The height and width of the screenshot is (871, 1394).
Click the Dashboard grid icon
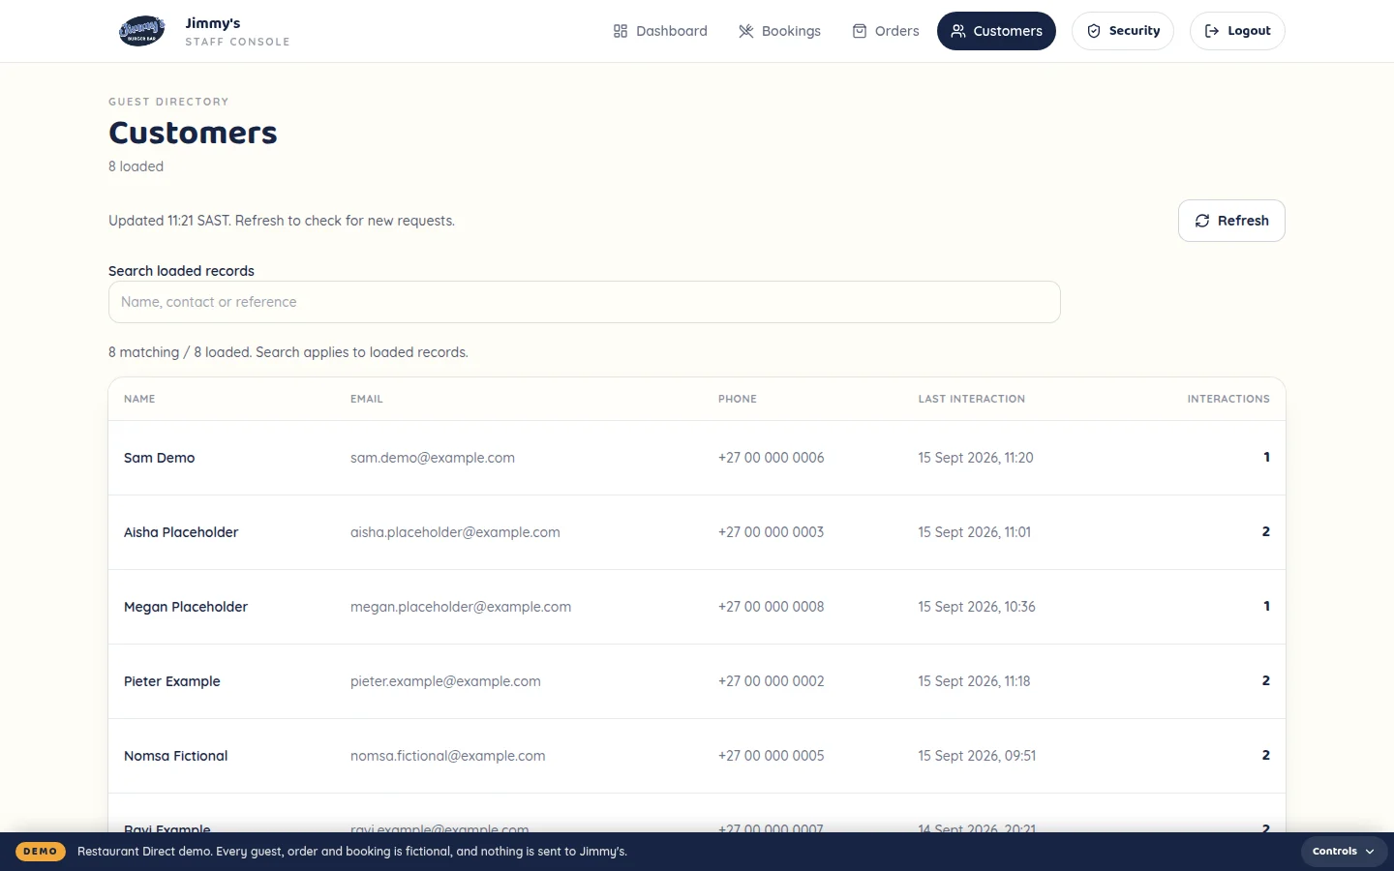tap(621, 31)
